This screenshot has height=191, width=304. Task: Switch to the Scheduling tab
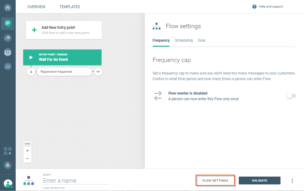click(x=184, y=40)
